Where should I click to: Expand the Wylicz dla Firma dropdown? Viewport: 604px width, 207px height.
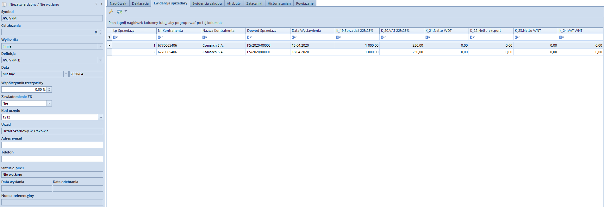coord(100,46)
